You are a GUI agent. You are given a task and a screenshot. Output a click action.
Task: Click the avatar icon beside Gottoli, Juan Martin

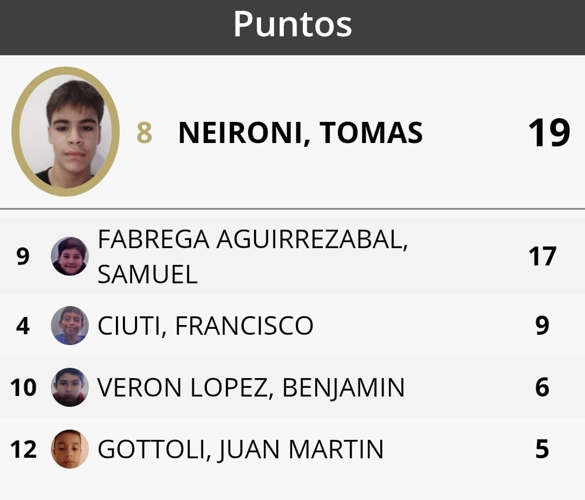click(x=70, y=449)
